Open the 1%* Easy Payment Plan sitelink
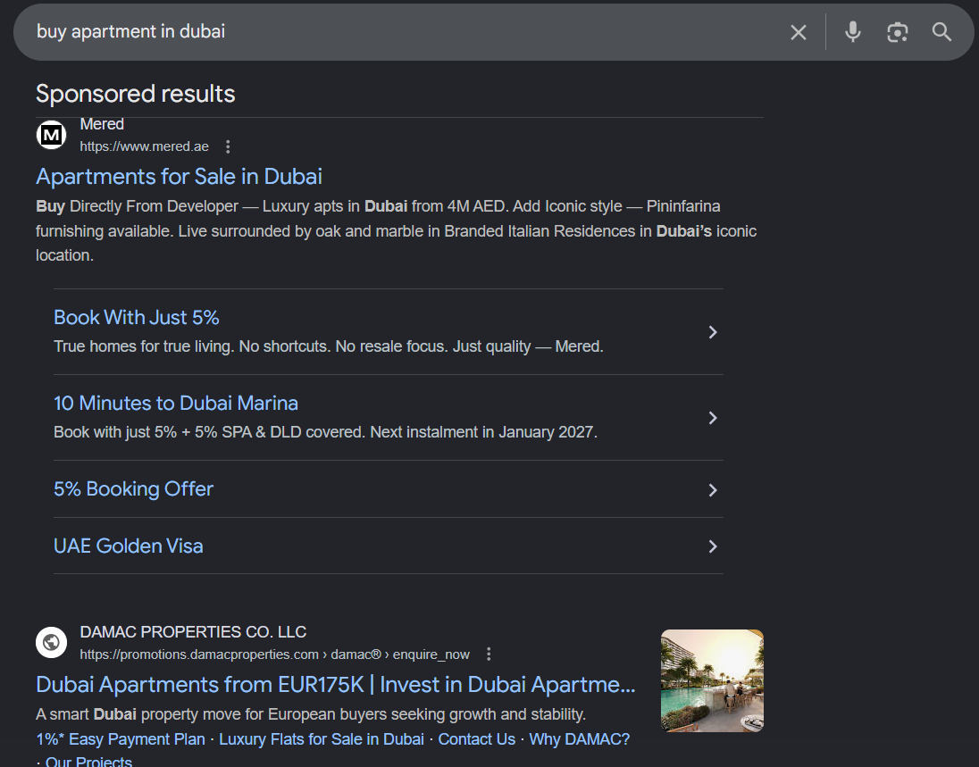Image resolution: width=979 pixels, height=767 pixels. [121, 739]
